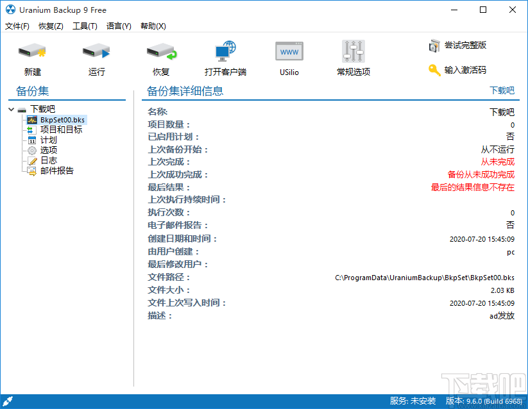Collapse the 下载吧 backup set node

point(11,109)
